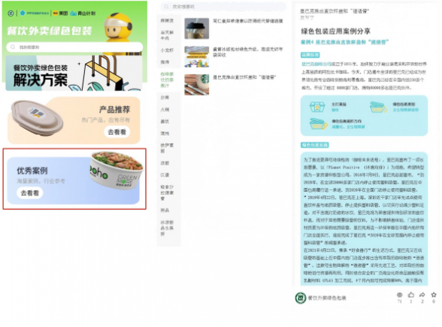Image resolution: width=442 pixels, height=327 pixels.
Task: Click the 优秀案例 card title
Action: click(32, 171)
